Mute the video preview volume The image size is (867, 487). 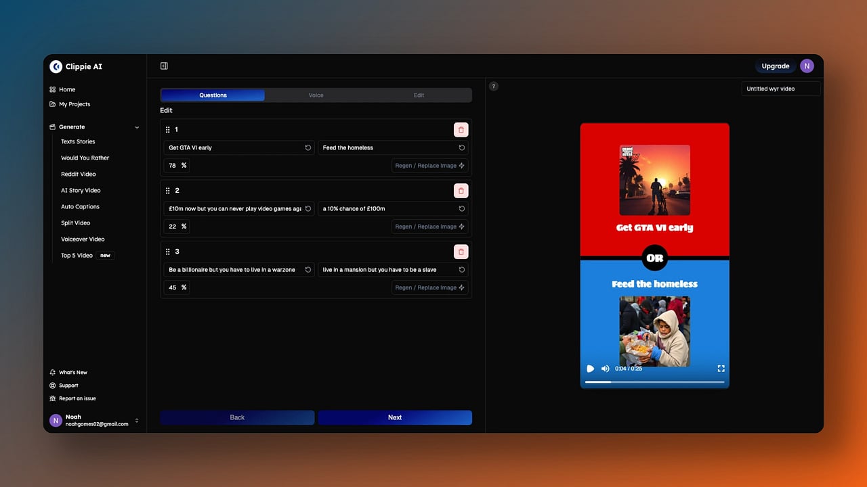pos(605,369)
